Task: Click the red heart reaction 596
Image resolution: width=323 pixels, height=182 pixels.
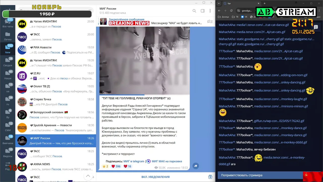Action: [x=116, y=166]
